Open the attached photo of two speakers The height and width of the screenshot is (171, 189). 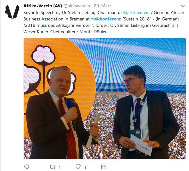[105, 98]
